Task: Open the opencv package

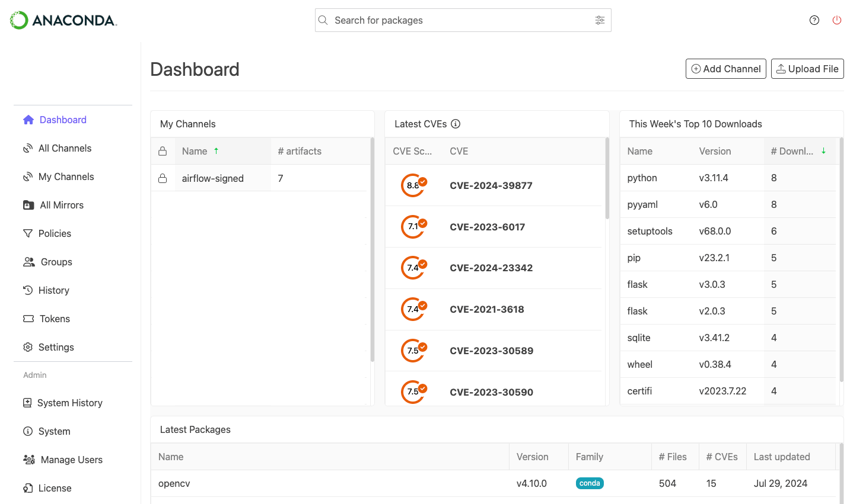Action: (174, 483)
